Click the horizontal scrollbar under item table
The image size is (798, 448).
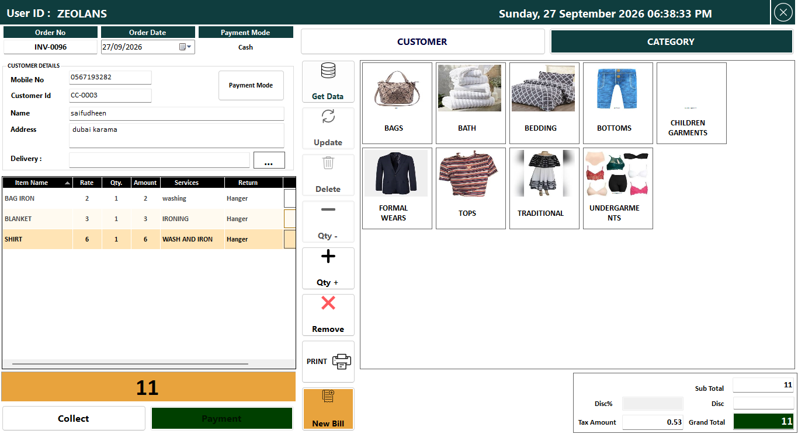click(130, 364)
